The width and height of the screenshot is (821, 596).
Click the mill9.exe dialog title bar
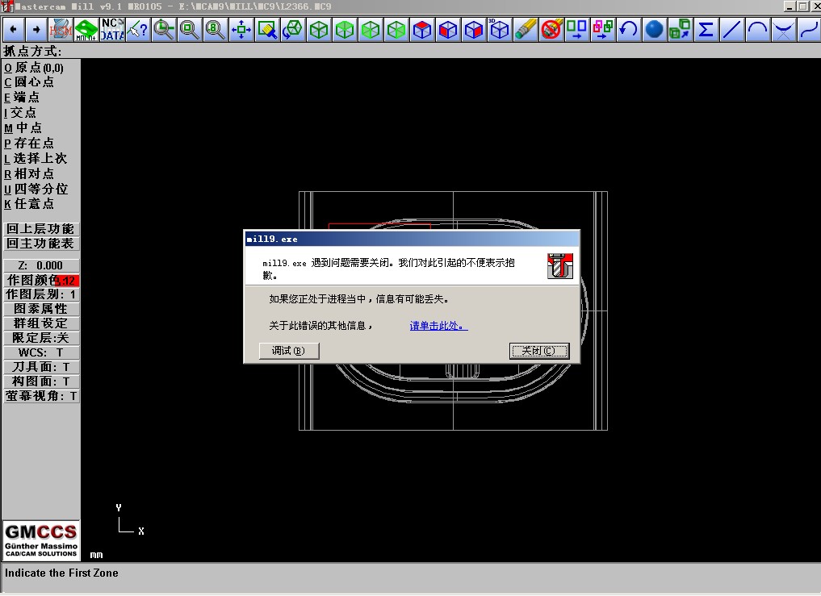pyautogui.click(x=412, y=240)
